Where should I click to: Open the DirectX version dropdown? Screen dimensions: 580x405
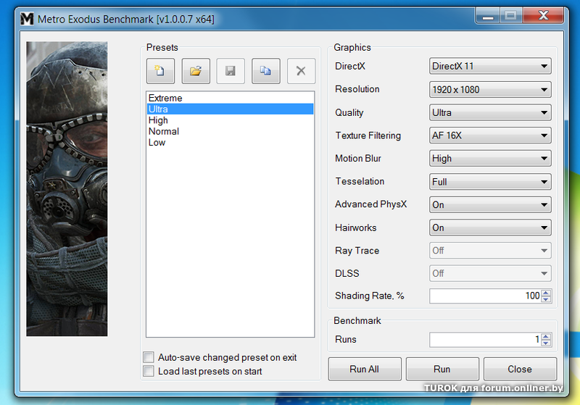pyautogui.click(x=490, y=67)
